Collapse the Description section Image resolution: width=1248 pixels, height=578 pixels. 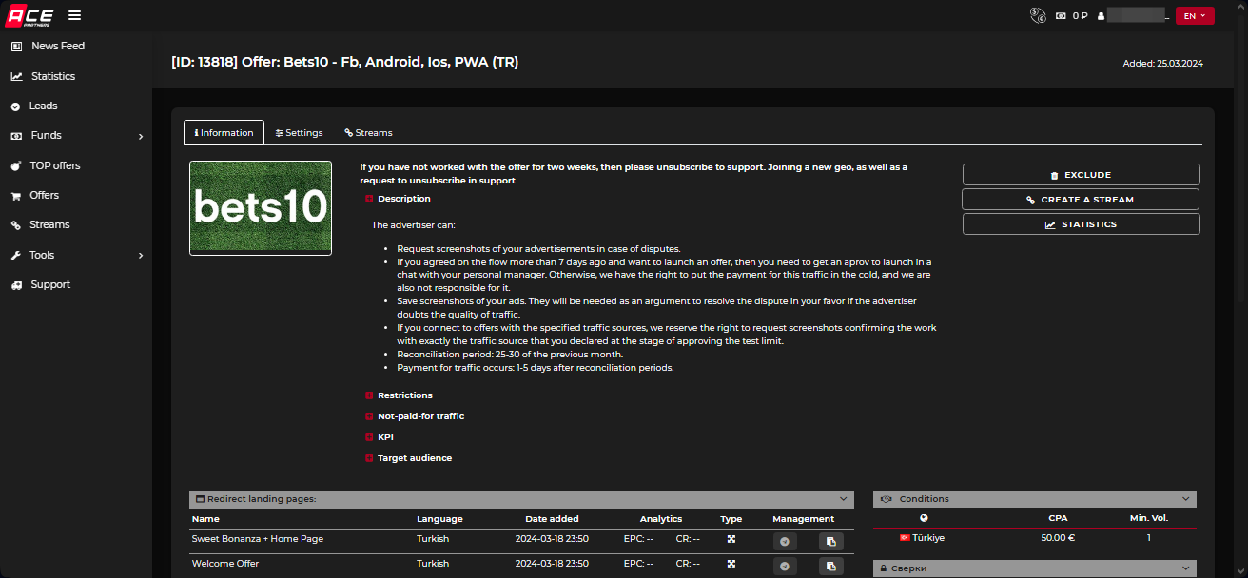click(398, 199)
